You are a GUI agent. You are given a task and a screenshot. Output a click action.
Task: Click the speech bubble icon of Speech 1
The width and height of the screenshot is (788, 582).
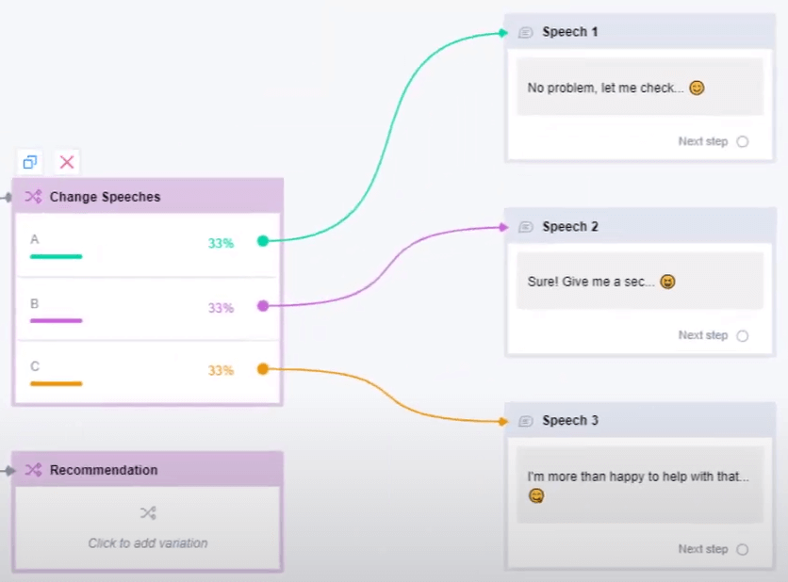[526, 32]
